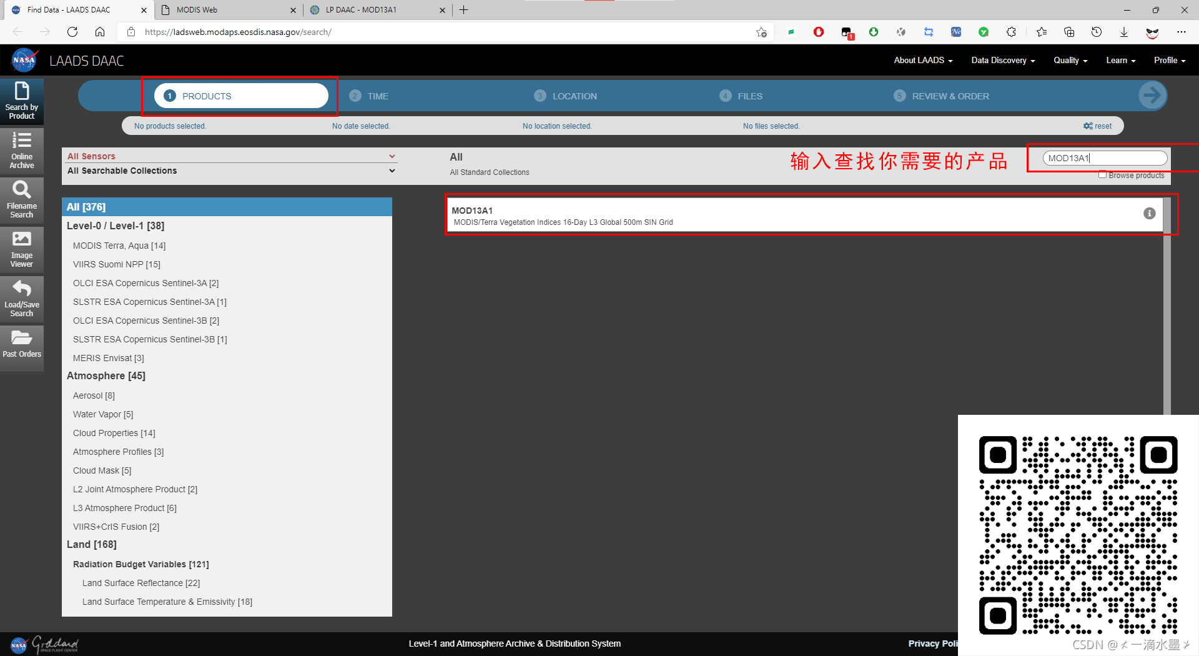Open Quality menu
Viewport: 1199px width, 656px height.
[1070, 61]
